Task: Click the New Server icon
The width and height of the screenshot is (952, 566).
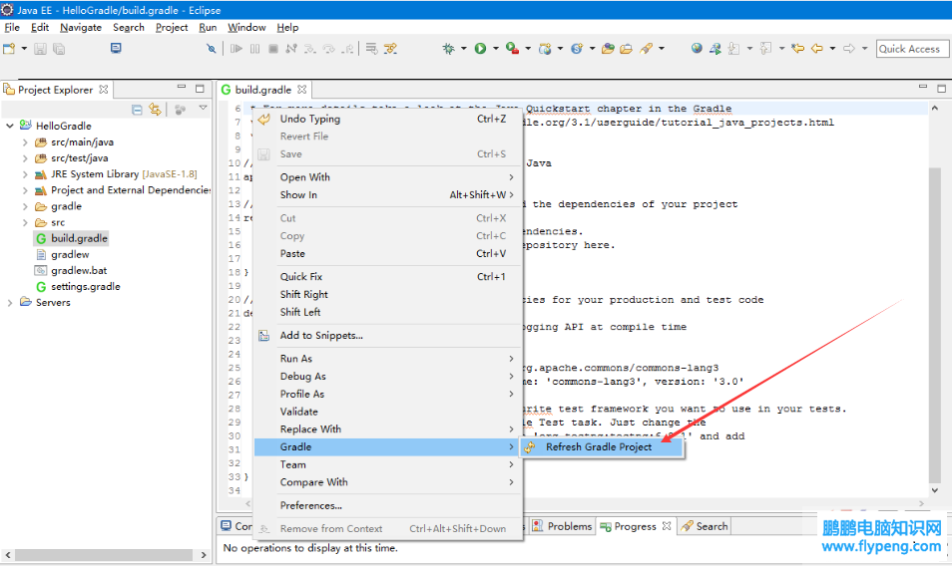Action: (x=545, y=49)
